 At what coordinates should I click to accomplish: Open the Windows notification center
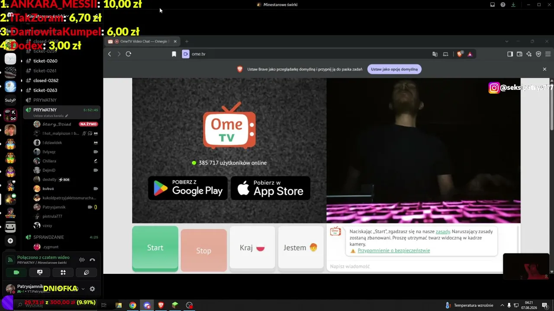point(545,305)
